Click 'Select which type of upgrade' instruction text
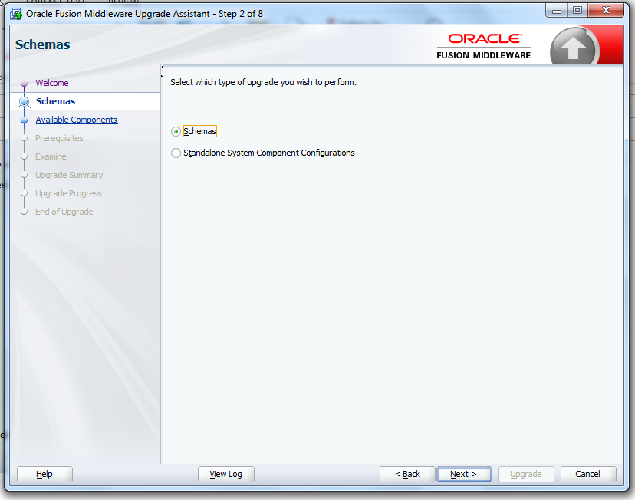 [263, 82]
